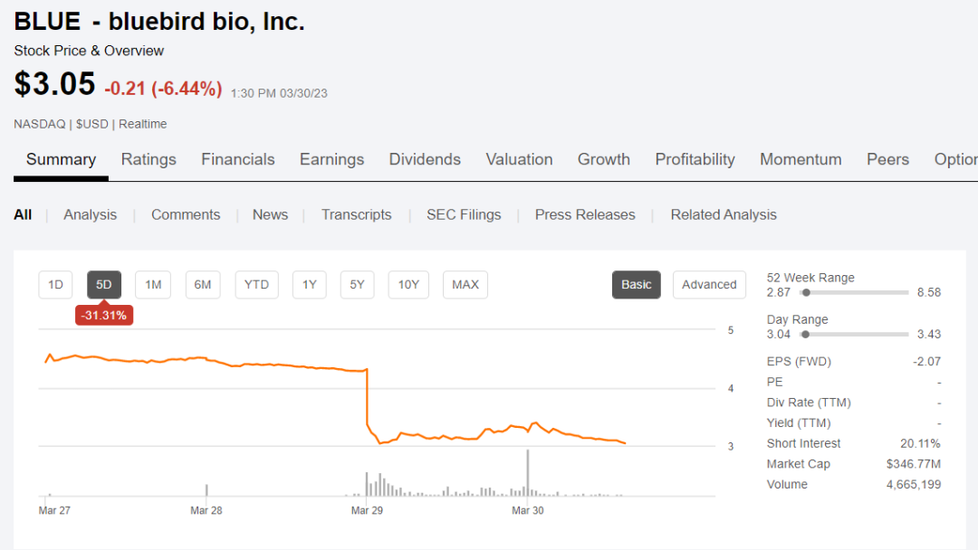Switch chart to 5Y range
978x550 pixels.
(x=357, y=285)
